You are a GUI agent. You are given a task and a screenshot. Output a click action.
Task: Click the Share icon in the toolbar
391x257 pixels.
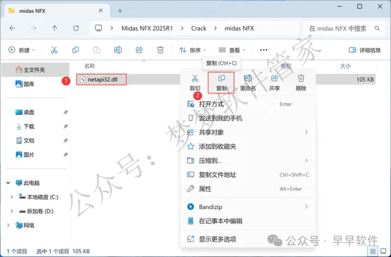(139, 50)
